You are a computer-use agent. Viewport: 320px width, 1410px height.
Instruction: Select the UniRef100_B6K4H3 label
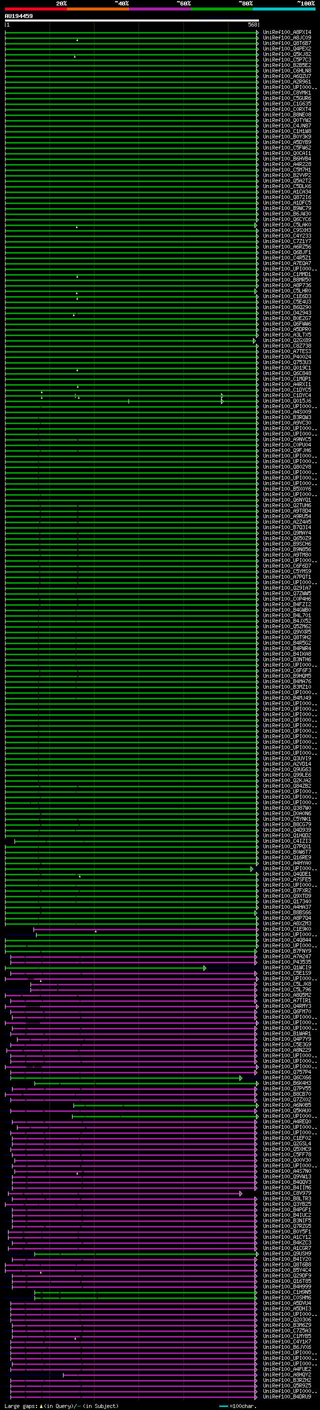coord(287,1083)
